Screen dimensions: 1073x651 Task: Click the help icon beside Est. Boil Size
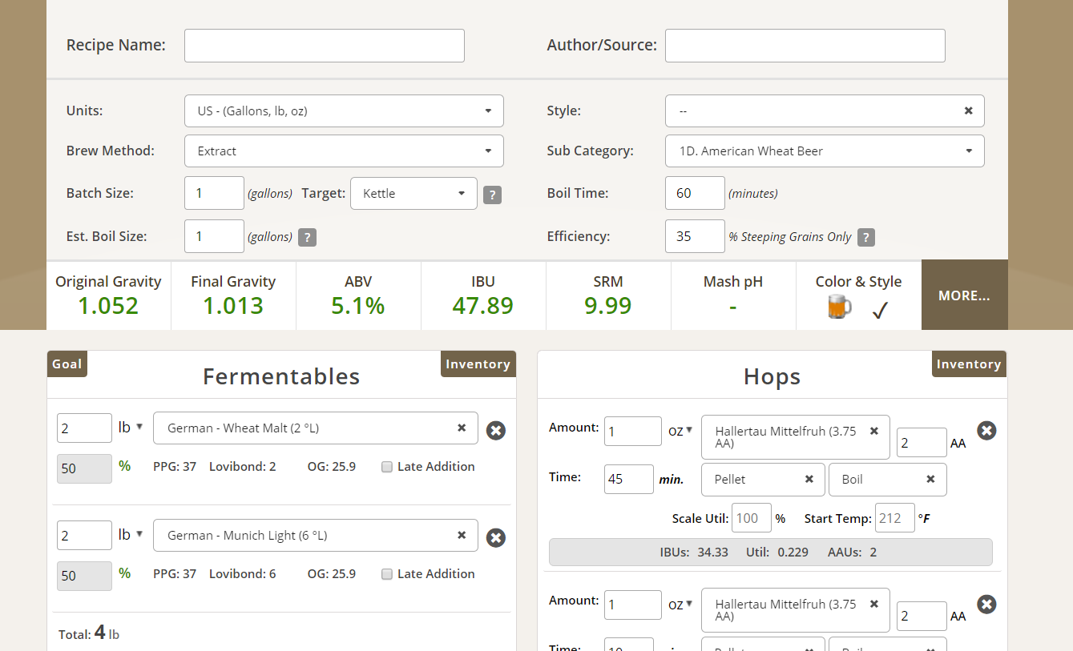click(x=307, y=237)
